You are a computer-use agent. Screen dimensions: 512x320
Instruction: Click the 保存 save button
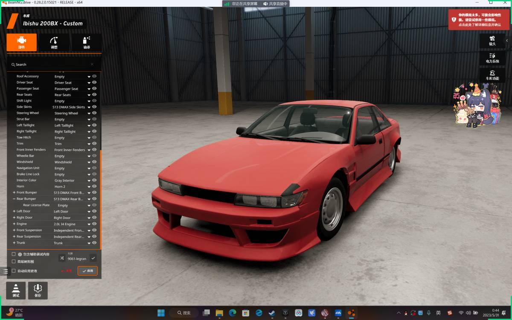[x=38, y=290]
